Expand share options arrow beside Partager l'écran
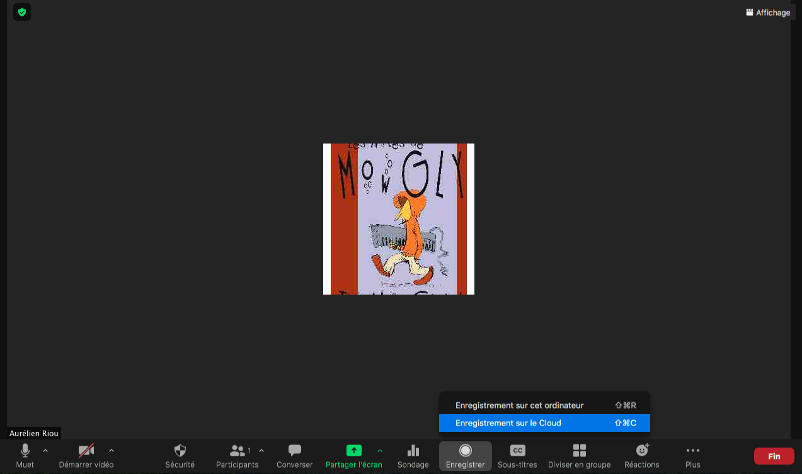Viewport: 802px width, 474px height. point(380,450)
